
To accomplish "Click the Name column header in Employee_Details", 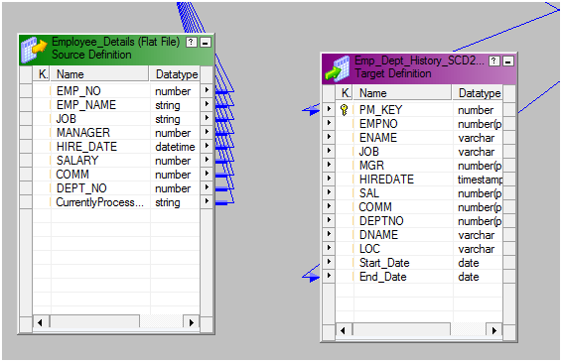I will [99, 74].
